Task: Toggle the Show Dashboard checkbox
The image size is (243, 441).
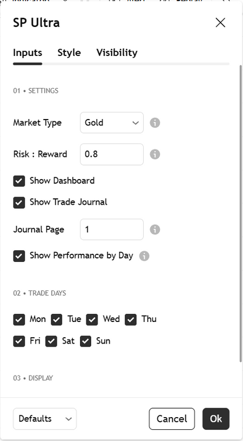Action: [x=19, y=181]
